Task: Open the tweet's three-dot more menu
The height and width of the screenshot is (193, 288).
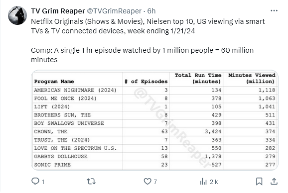Action: 274,10
